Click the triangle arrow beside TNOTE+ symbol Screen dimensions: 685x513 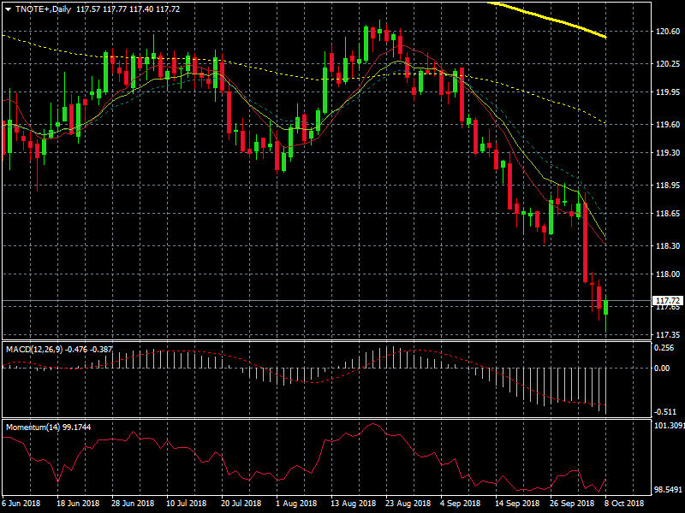pyautogui.click(x=8, y=9)
